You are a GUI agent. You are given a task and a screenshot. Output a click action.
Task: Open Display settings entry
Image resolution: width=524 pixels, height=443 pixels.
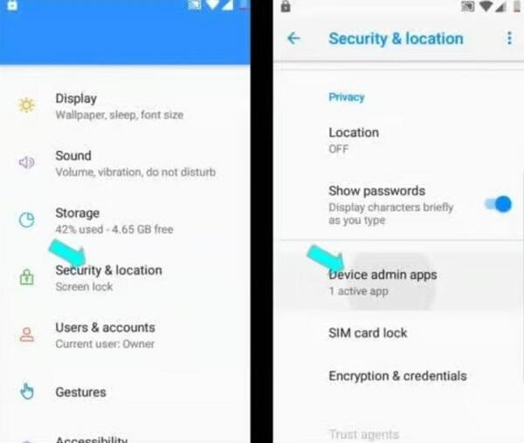click(x=125, y=106)
